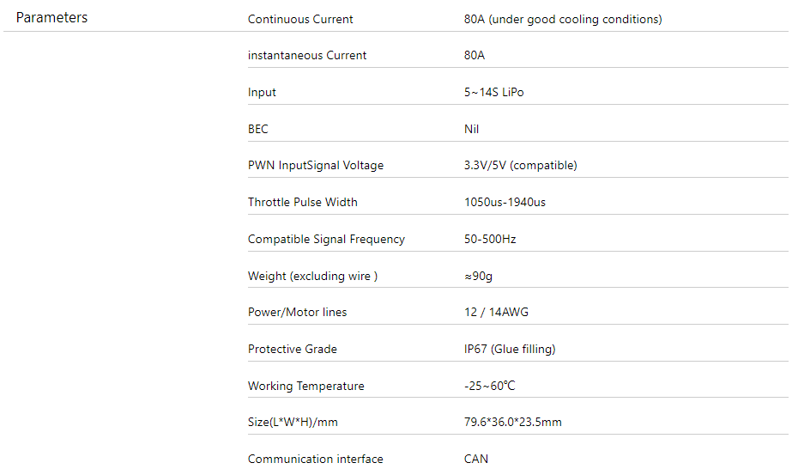The height and width of the screenshot is (469, 792).
Task: Click Compatible Signal Frequency label
Action: click(326, 239)
